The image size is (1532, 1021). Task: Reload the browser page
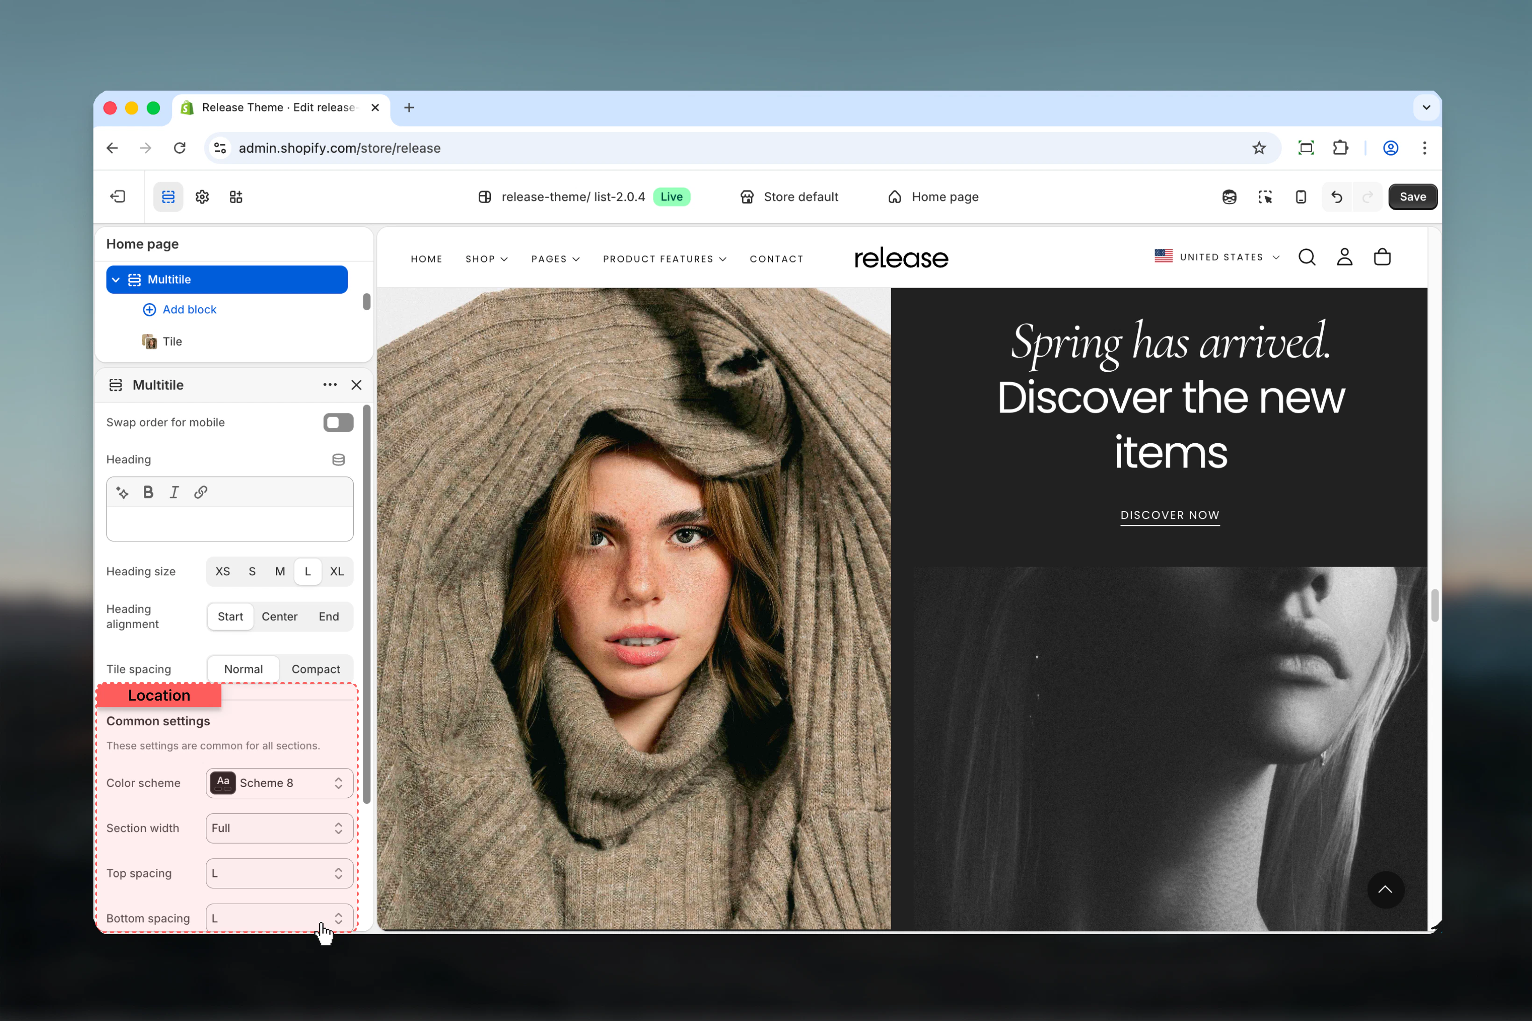pos(180,148)
